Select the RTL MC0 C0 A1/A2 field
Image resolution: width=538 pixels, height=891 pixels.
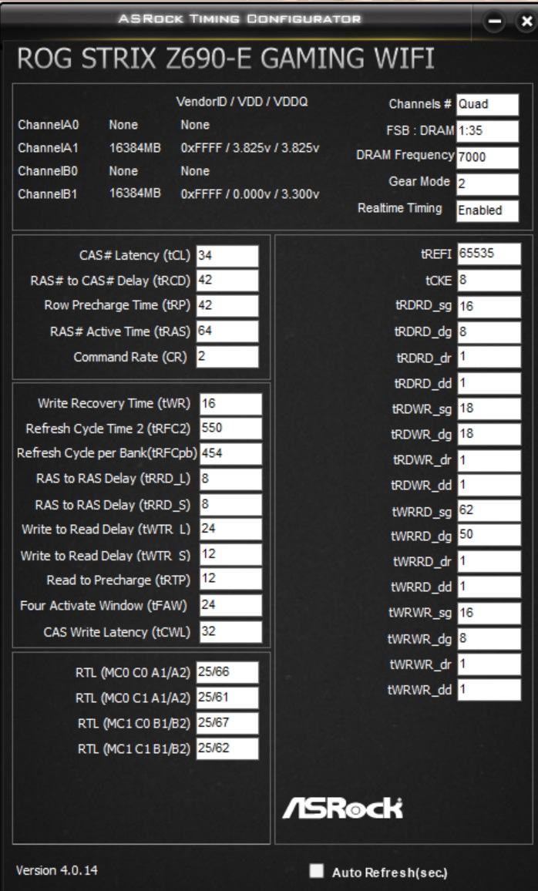coord(227,672)
